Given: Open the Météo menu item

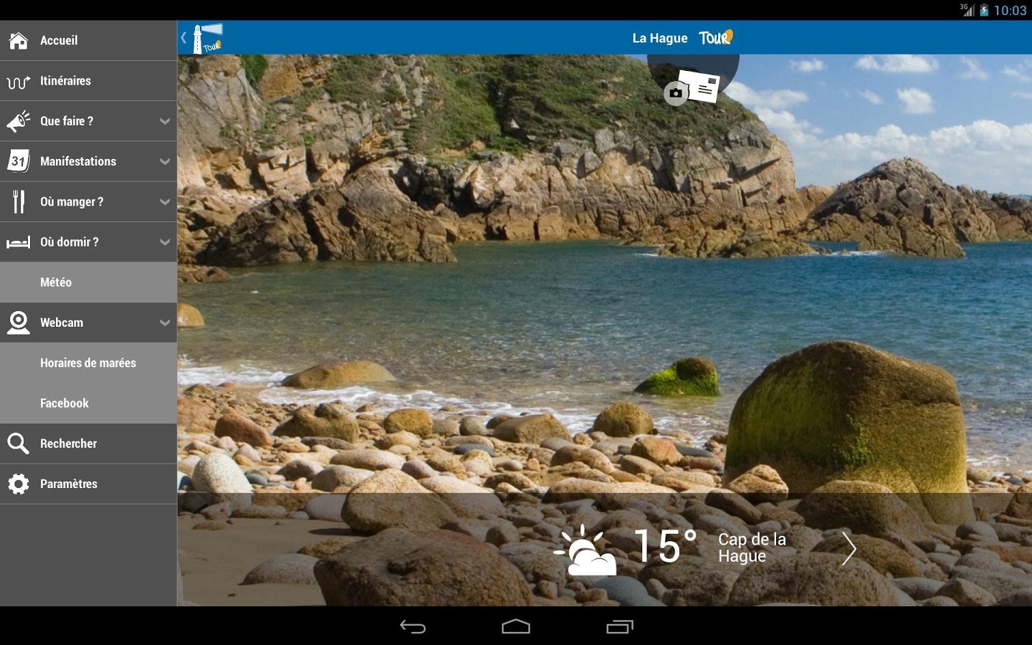Looking at the screenshot, I should [x=88, y=282].
